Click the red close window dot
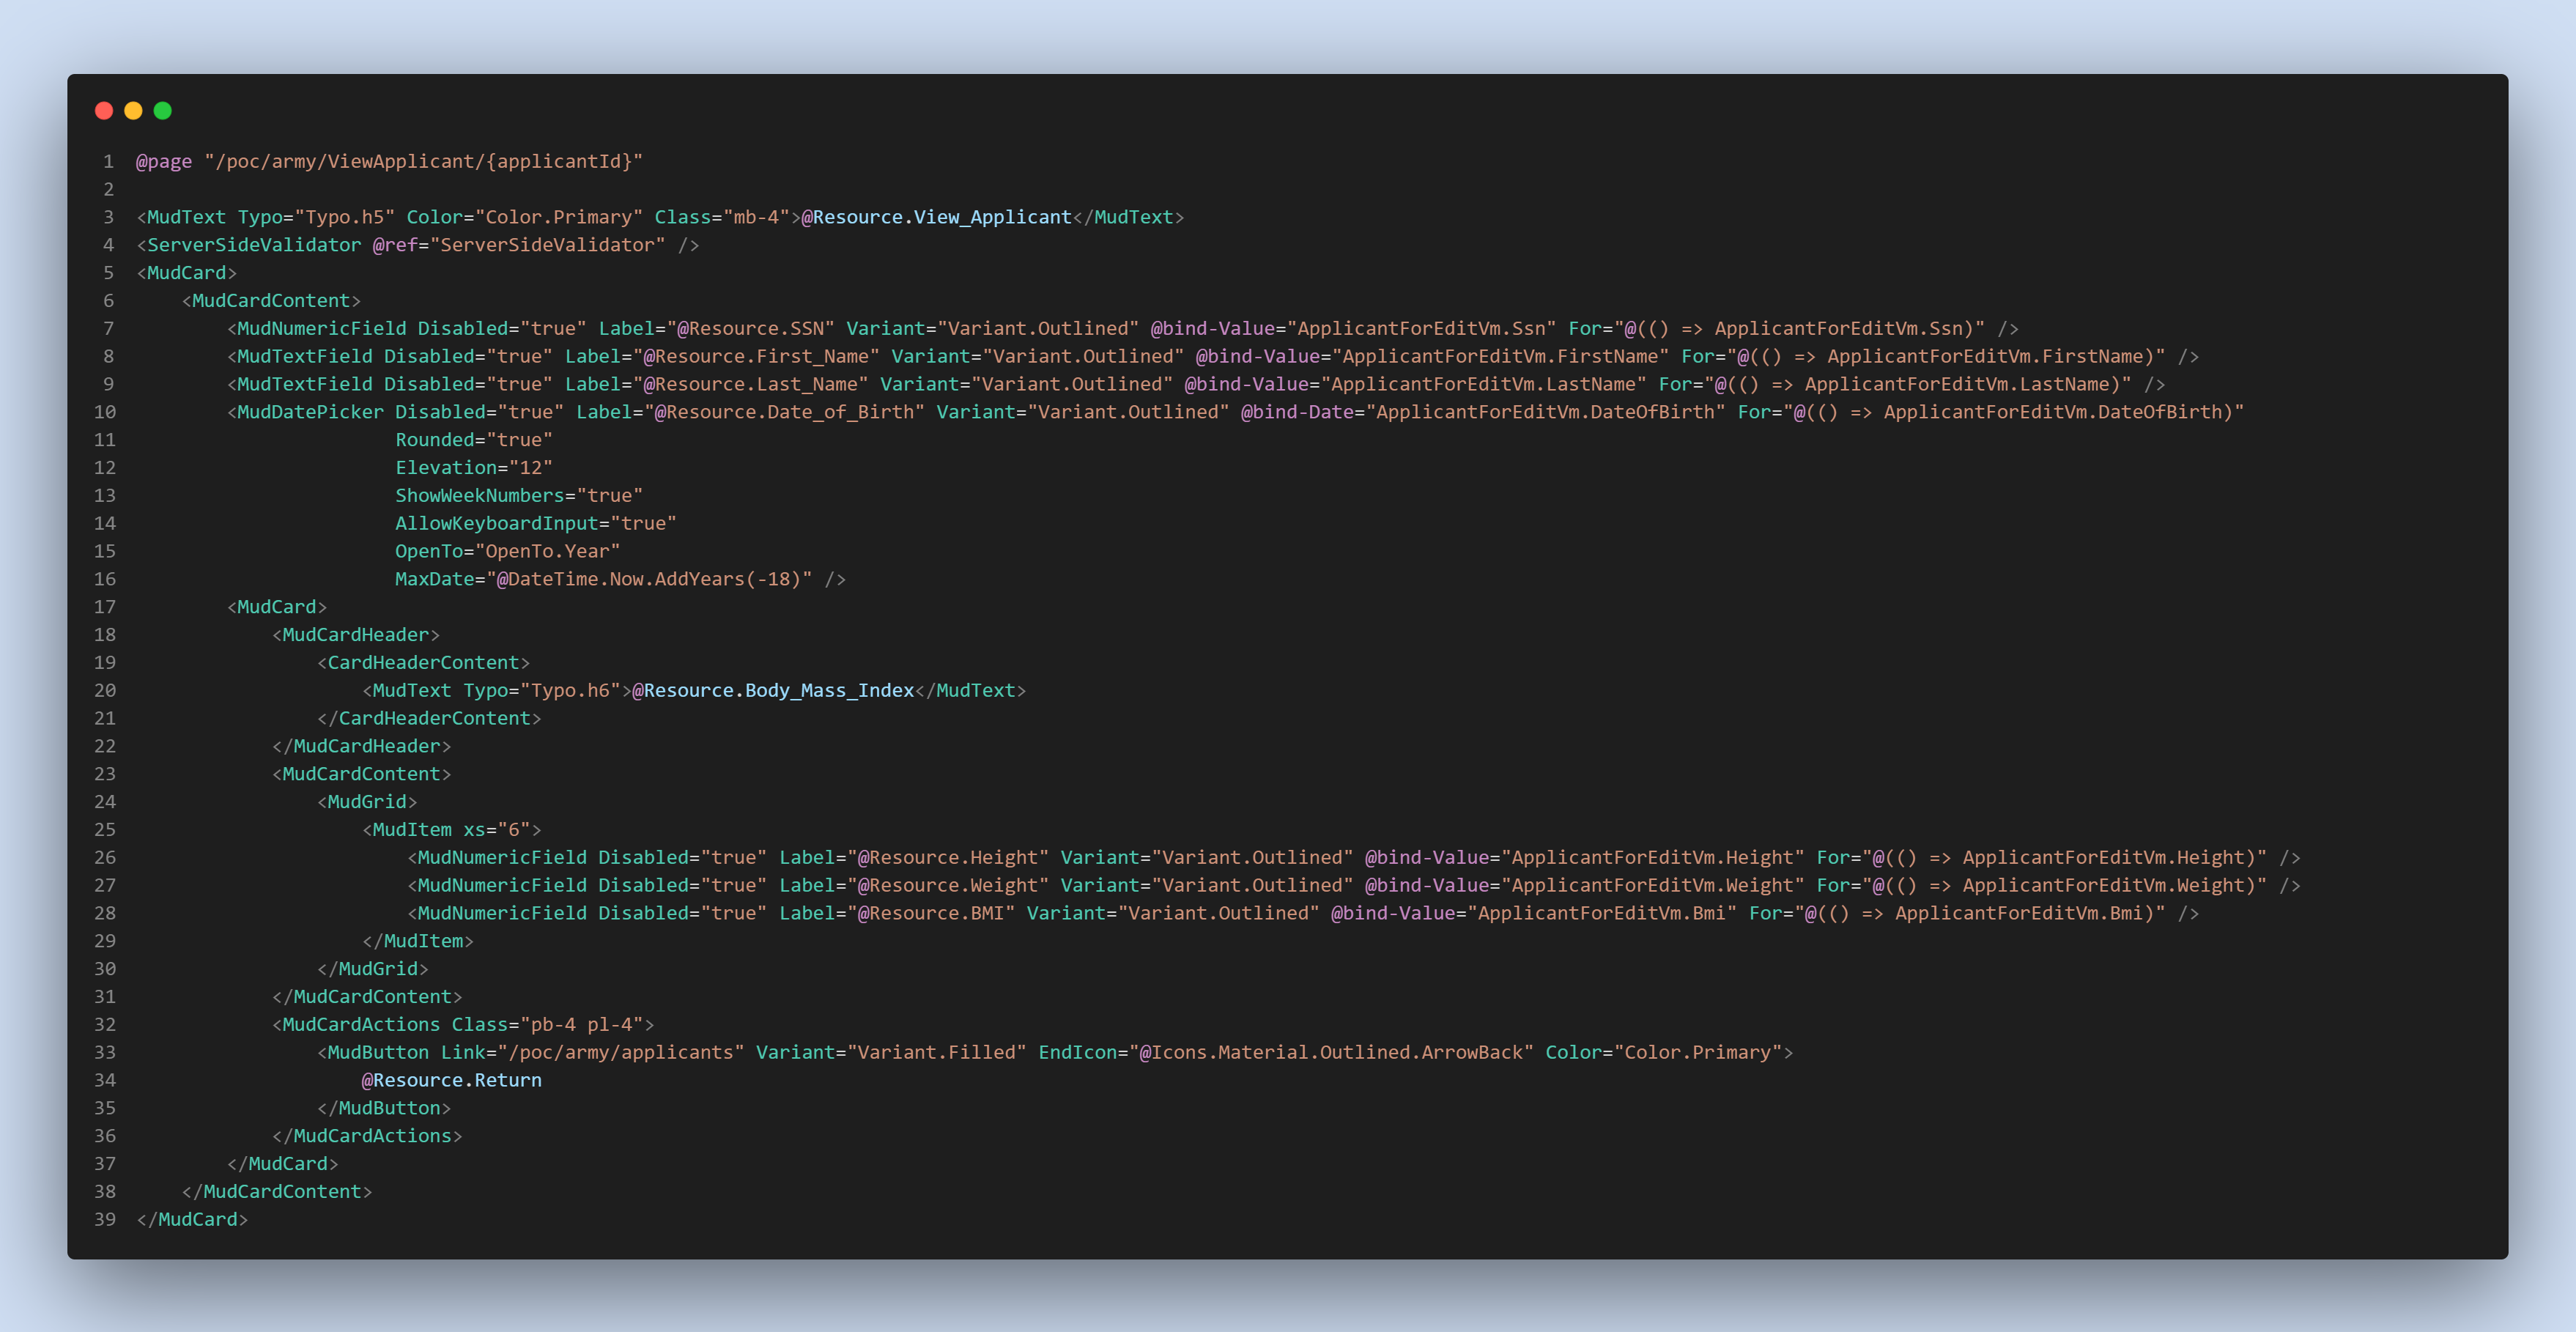 click(x=104, y=111)
